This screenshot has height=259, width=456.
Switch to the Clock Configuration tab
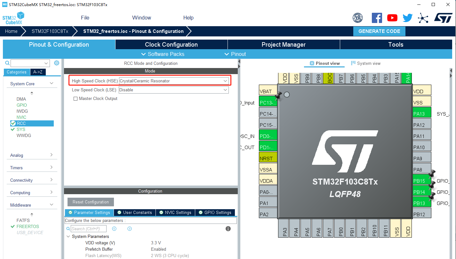pos(171,44)
